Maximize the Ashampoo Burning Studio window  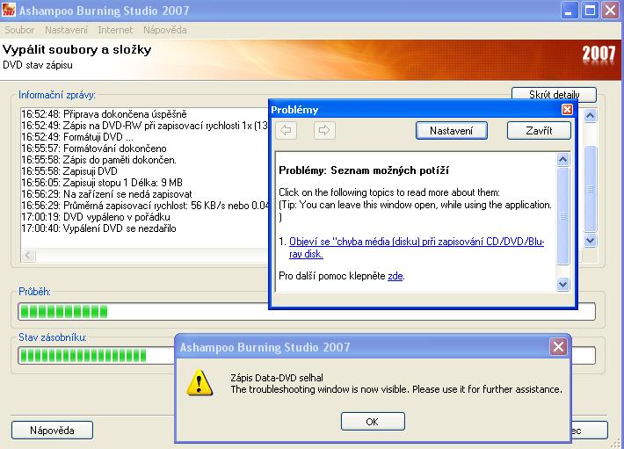click(590, 11)
